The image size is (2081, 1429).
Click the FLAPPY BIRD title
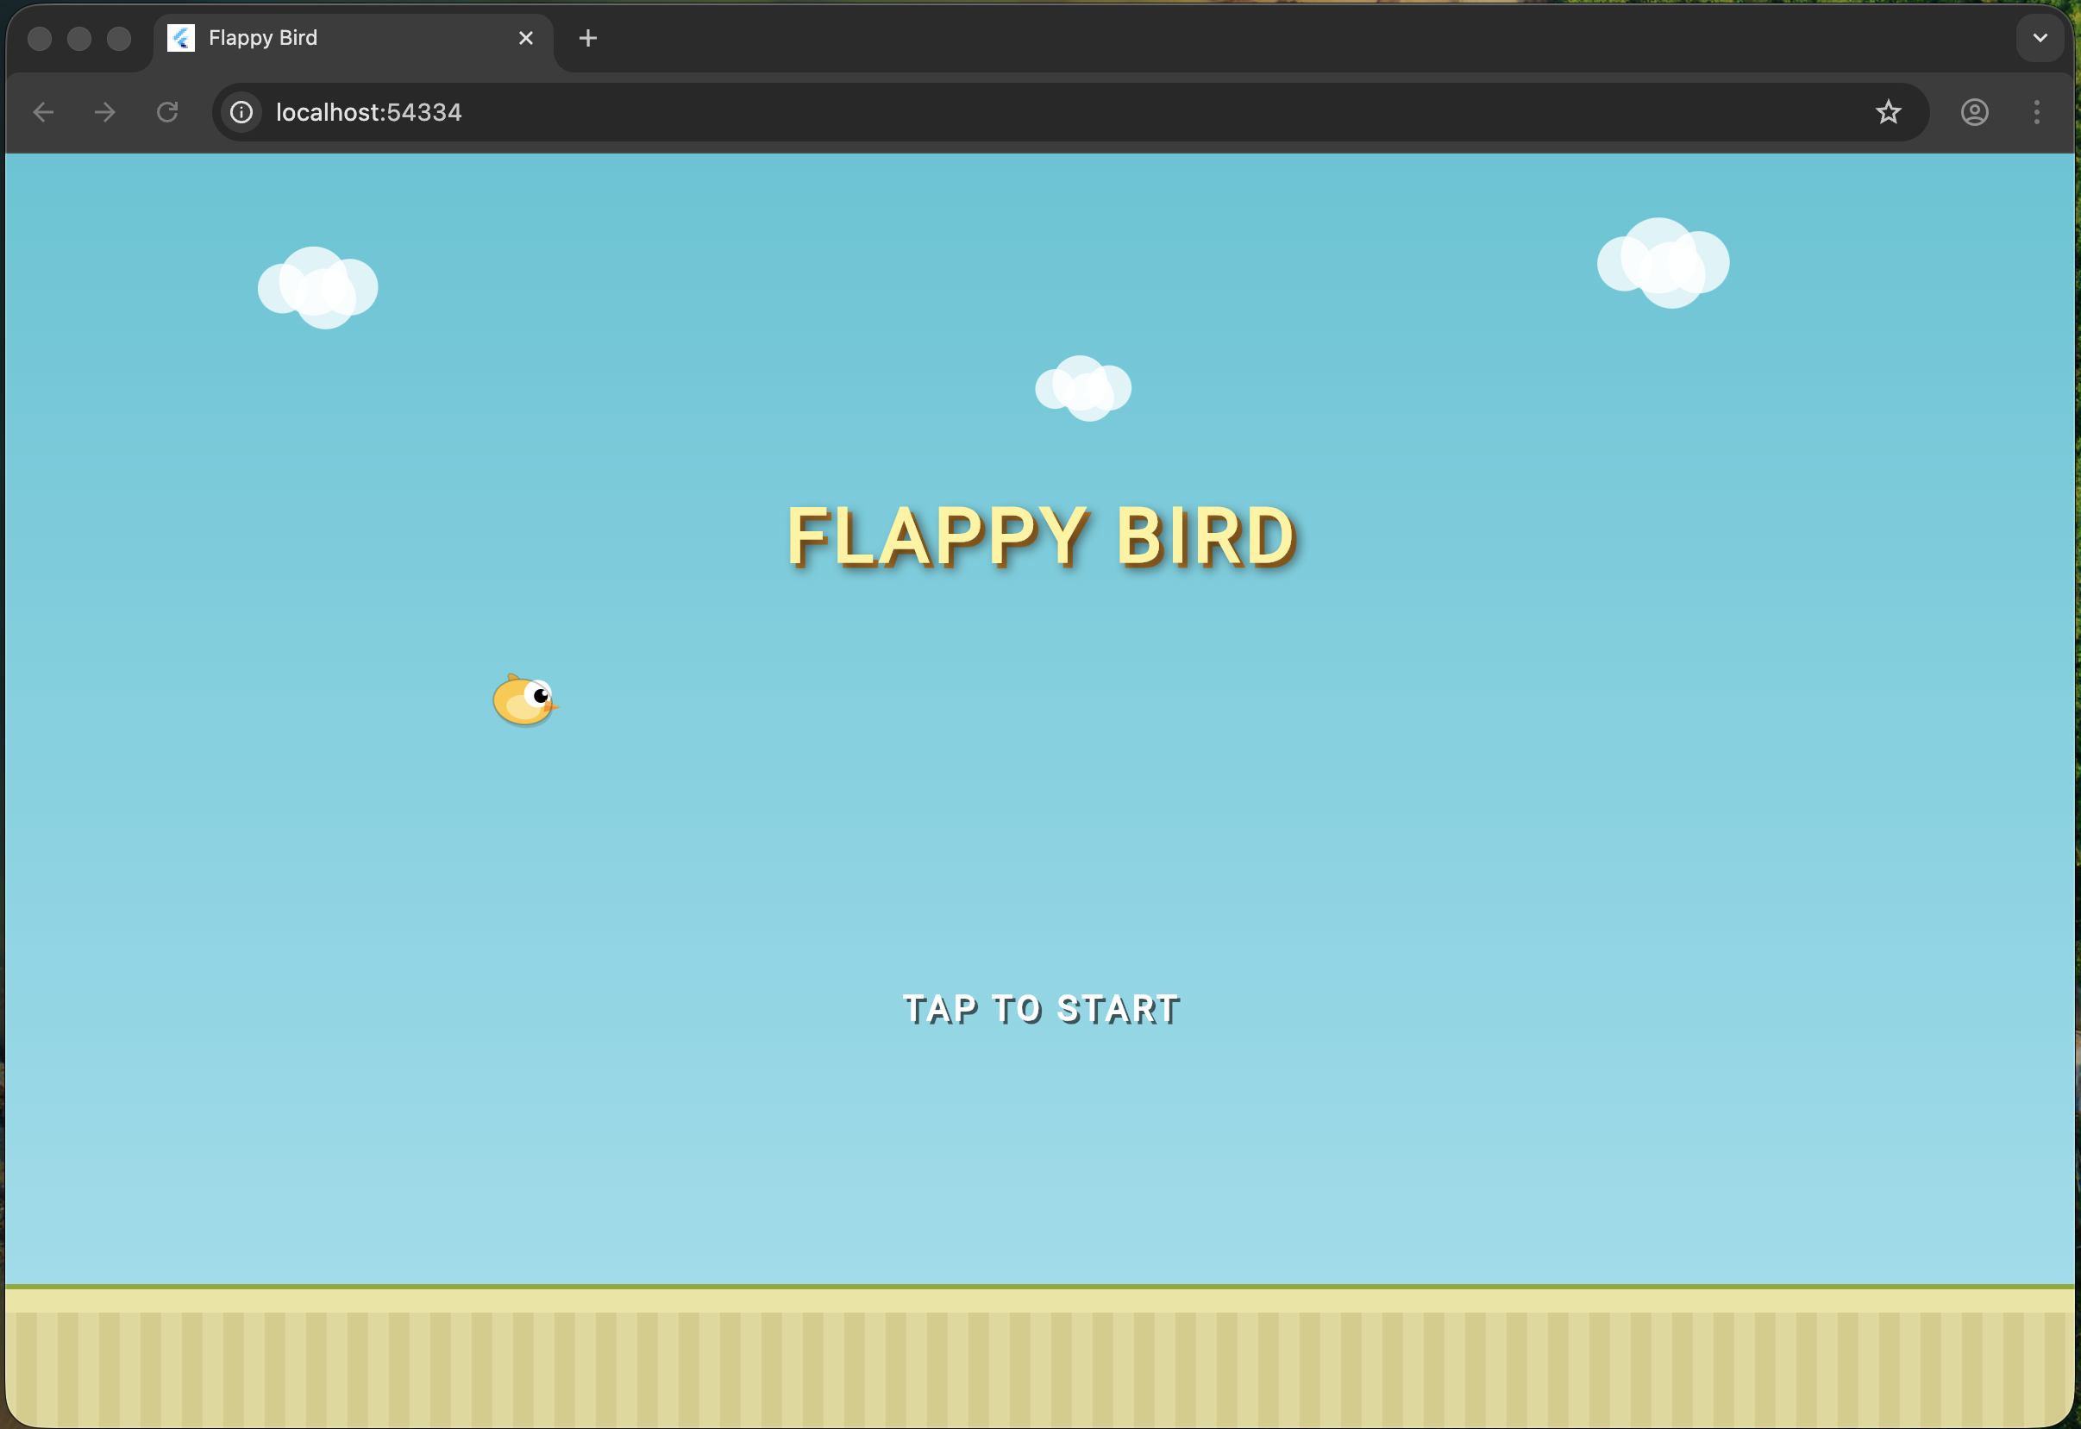tap(1040, 536)
